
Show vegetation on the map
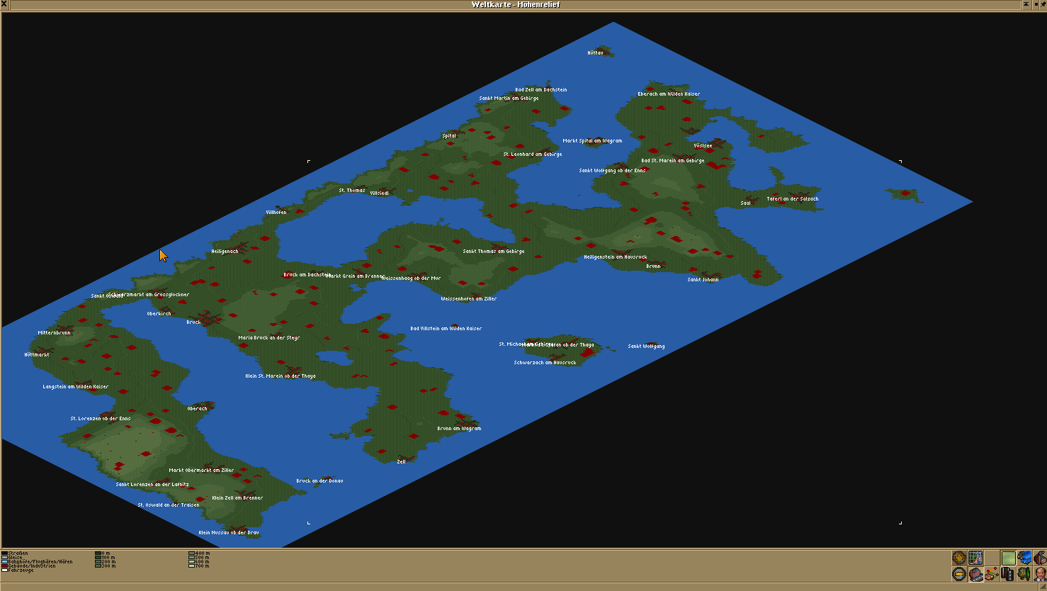[x=1024, y=574]
